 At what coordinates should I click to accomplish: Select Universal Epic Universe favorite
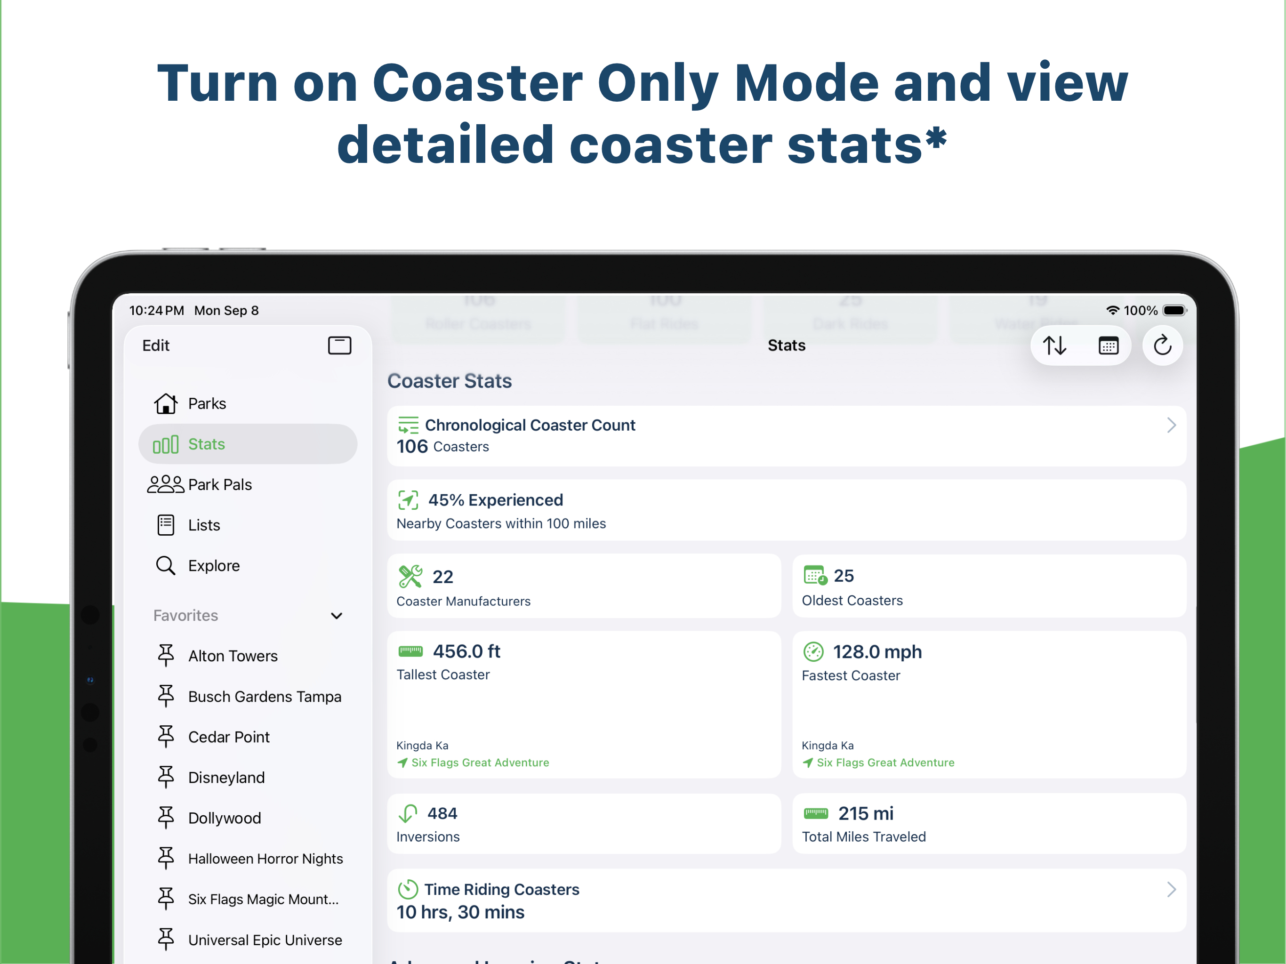coord(248,940)
